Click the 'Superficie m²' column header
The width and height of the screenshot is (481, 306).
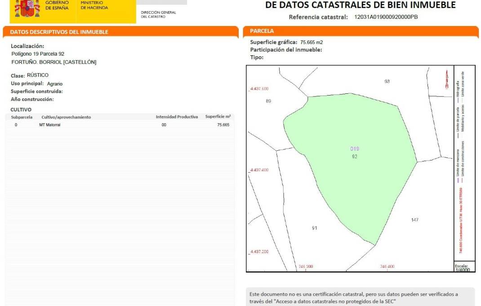[218, 116]
